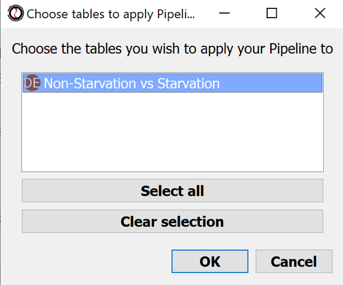Click Clear selection to deselect tables
Screen dimensions: 343x285
(x=172, y=221)
